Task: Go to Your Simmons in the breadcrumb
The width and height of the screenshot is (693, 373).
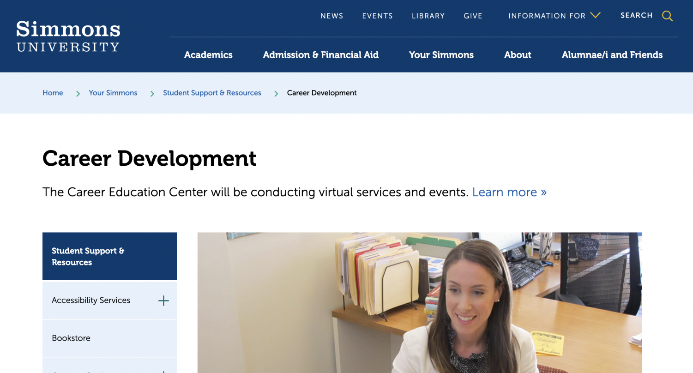Action: coord(113,93)
